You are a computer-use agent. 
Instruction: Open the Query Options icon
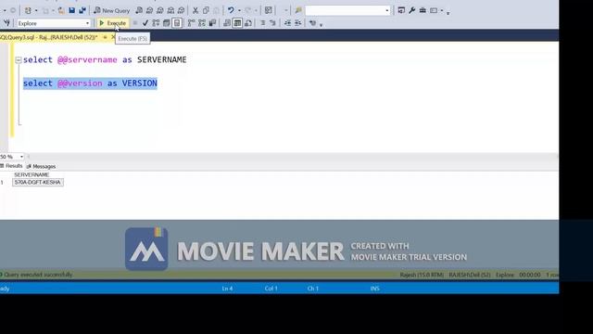tap(167, 23)
